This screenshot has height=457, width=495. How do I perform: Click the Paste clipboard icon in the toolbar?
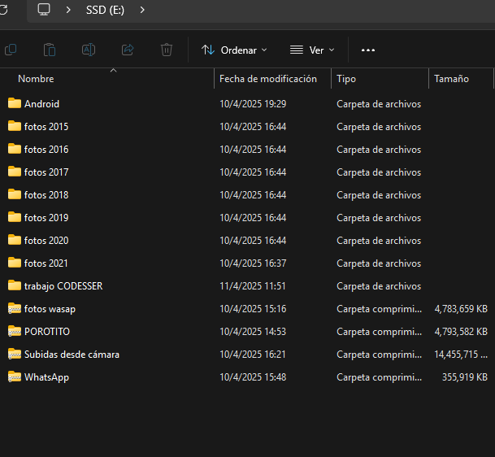[50, 50]
